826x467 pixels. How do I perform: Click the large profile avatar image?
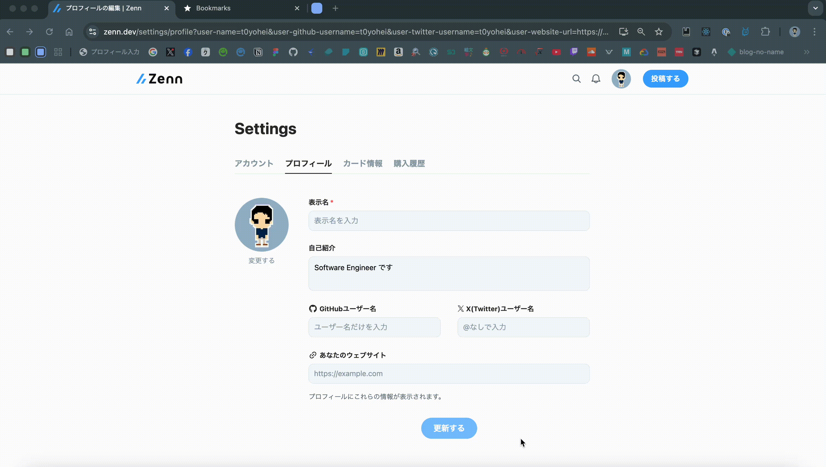262,224
